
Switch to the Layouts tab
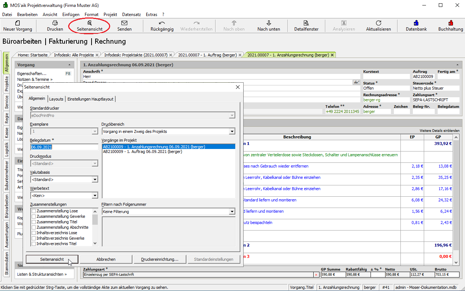tap(56, 99)
